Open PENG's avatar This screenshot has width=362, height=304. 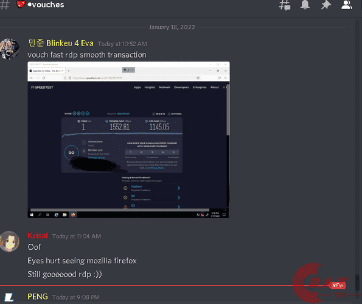(9, 297)
